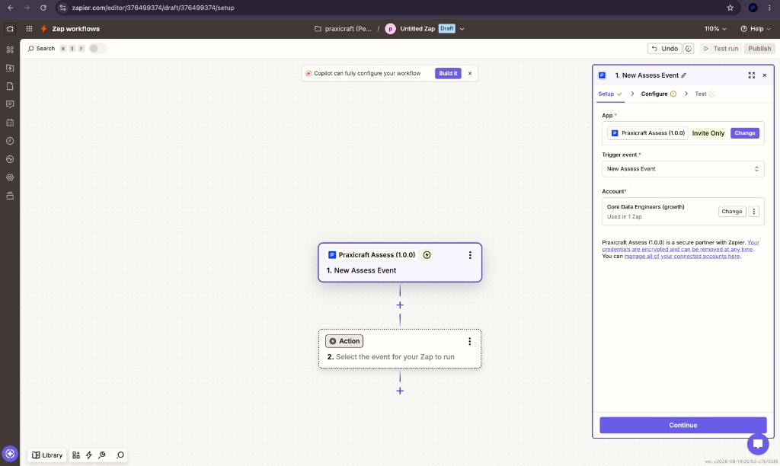This screenshot has height=466, width=780.
Task: Click the purple Copilot circle icon
Action: (10, 454)
